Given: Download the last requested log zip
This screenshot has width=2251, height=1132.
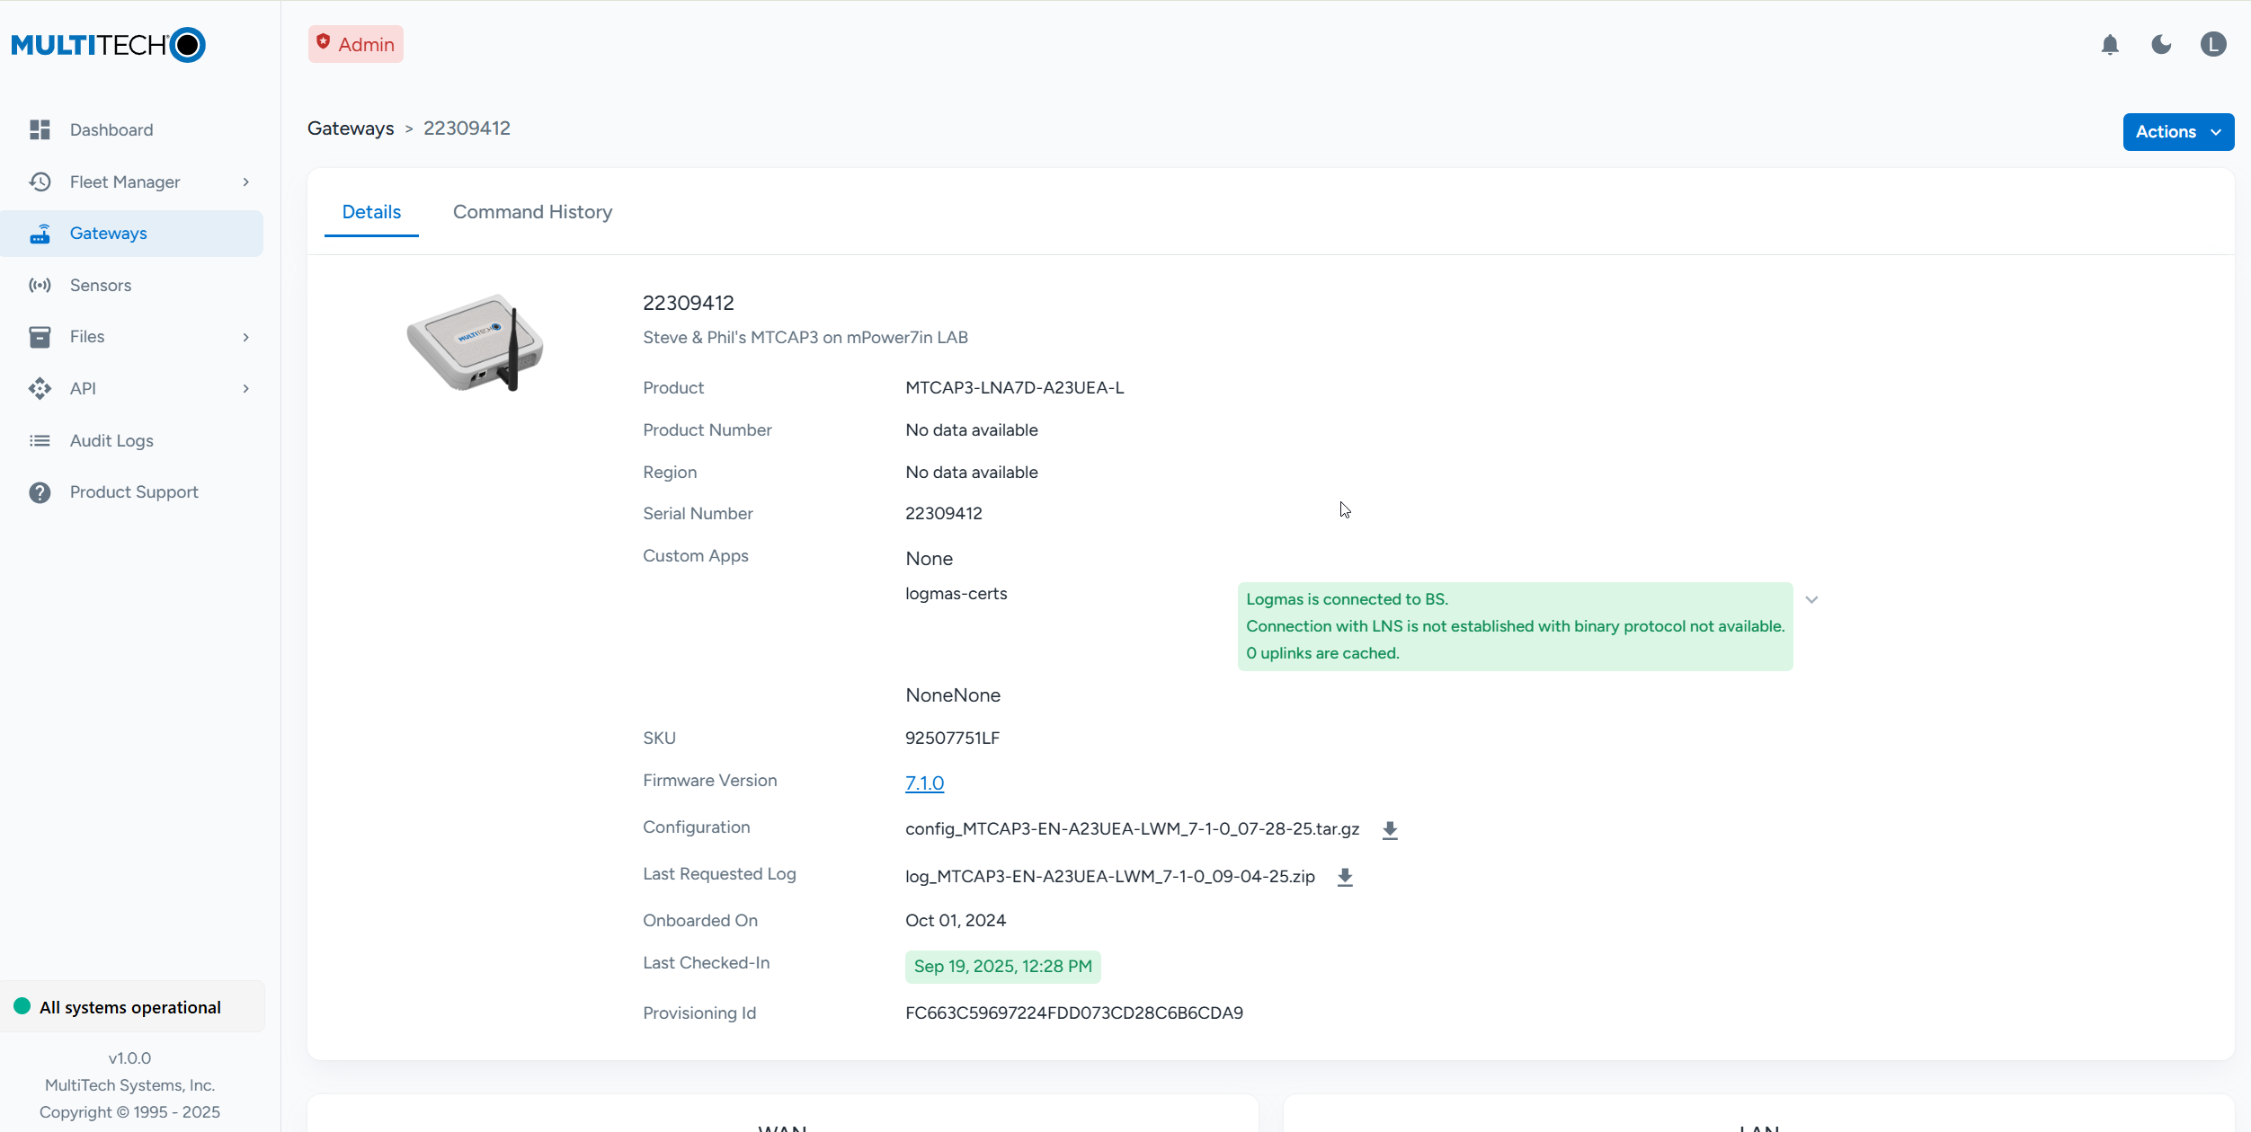Looking at the screenshot, I should 1345,877.
